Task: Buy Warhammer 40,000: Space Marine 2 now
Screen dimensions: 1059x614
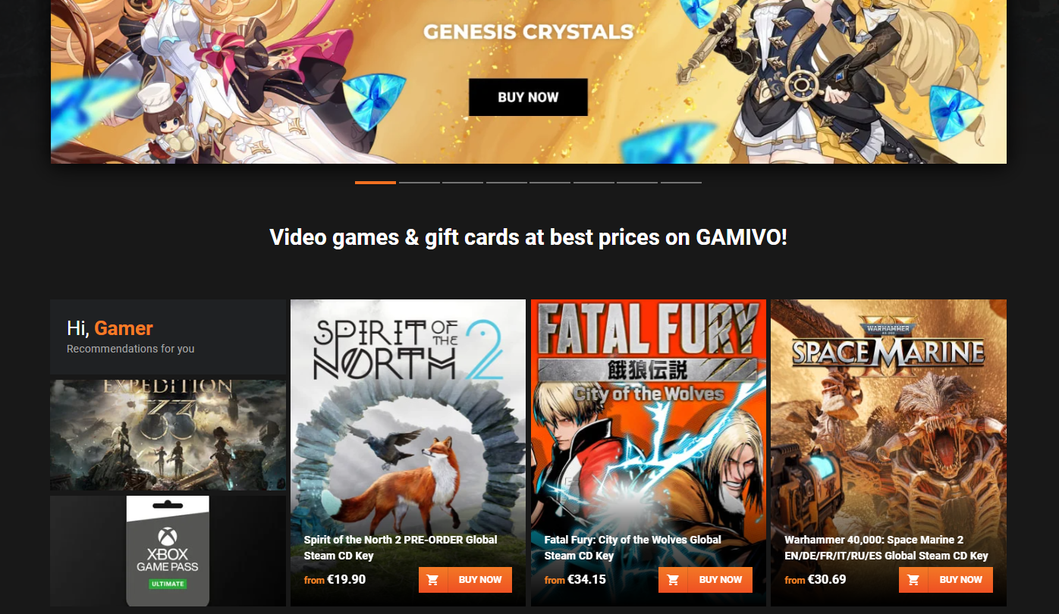Action: (x=961, y=580)
